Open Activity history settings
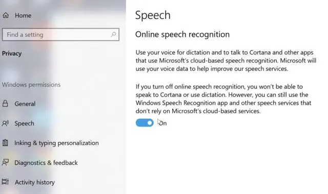The height and width of the screenshot is (194, 328). coord(35,182)
